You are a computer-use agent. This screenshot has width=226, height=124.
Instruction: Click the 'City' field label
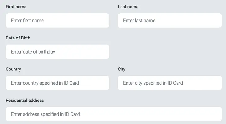tap(121, 69)
